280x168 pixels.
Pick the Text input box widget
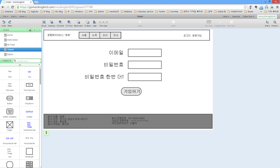[29, 87]
